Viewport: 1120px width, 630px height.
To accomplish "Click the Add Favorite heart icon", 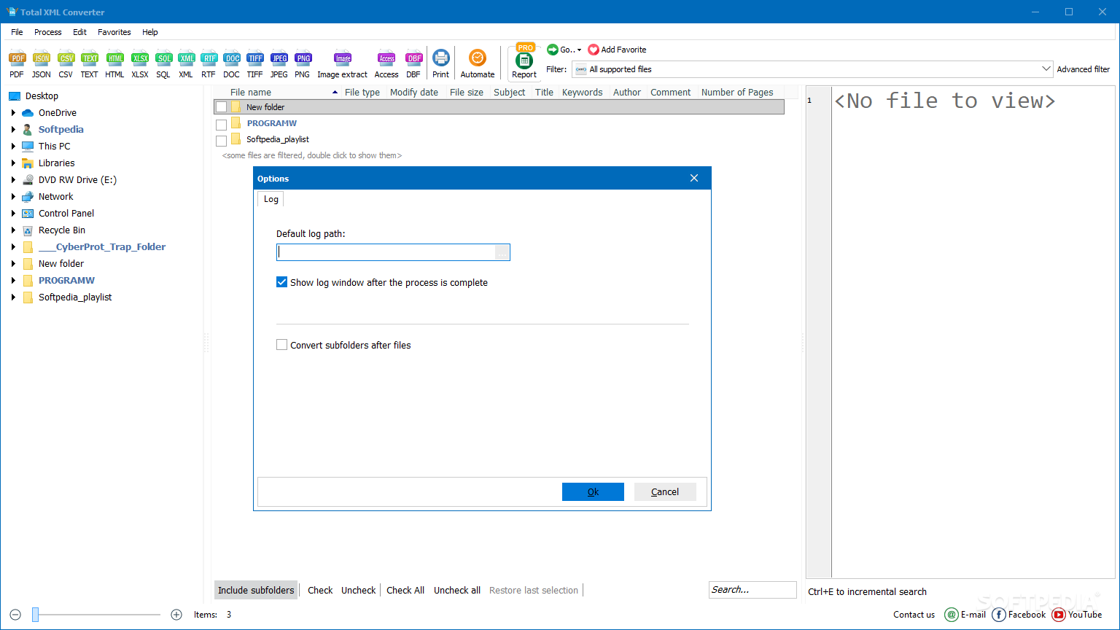I will pyautogui.click(x=594, y=50).
